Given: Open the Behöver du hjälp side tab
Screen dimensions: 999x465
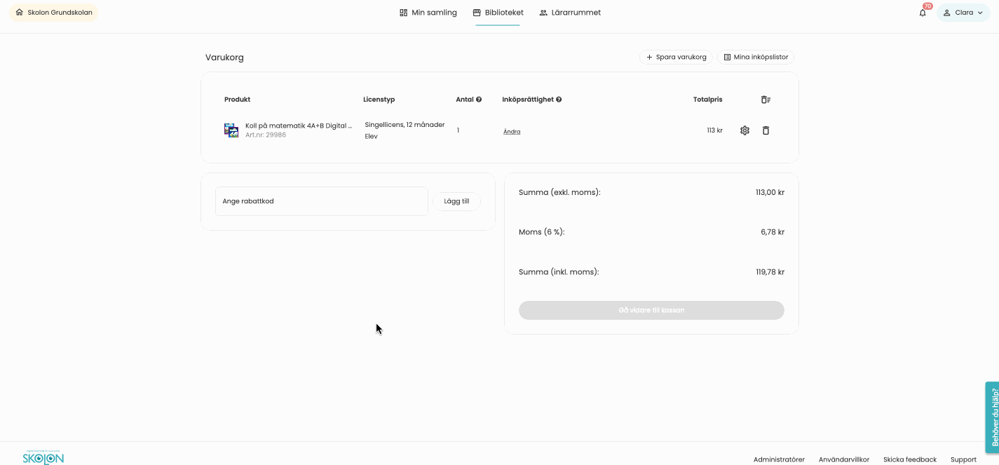Looking at the screenshot, I should click(992, 417).
